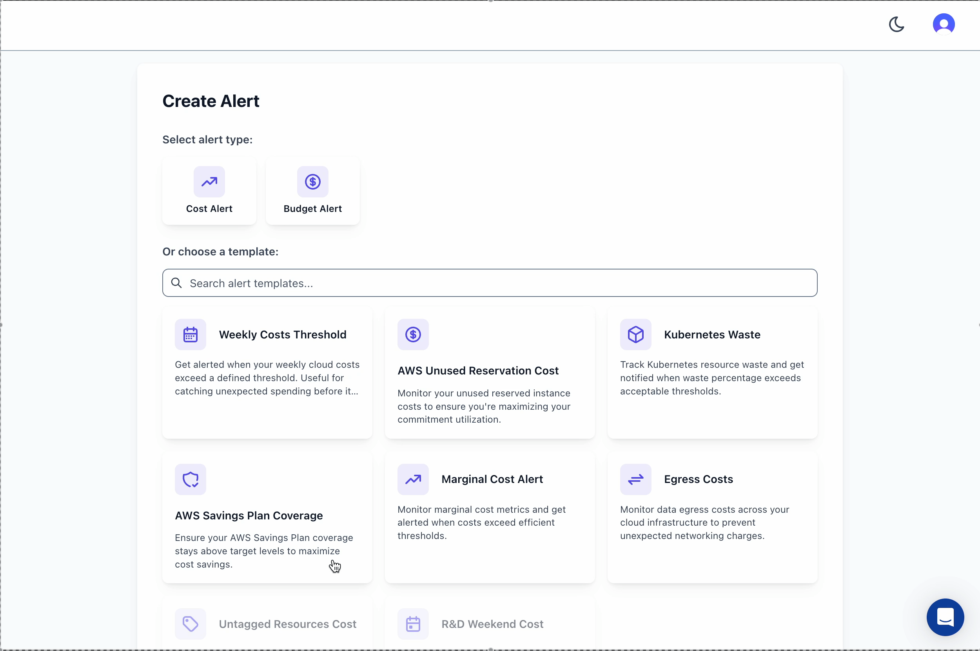Open the support chat bubble

tap(945, 617)
